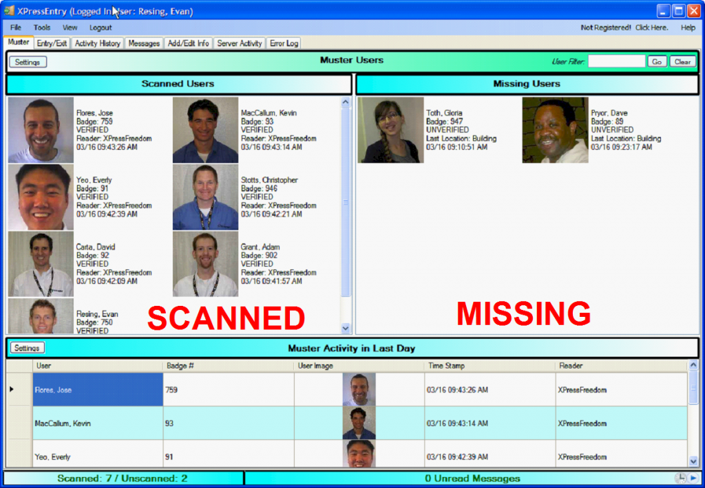
Task: Click inside the User Filter text box
Action: click(616, 61)
